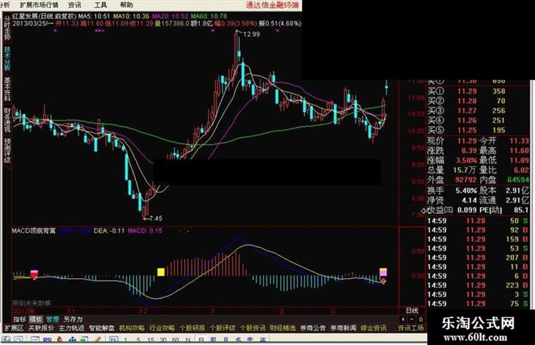
Task: Open the 行业攻略 tab
Action: click(162, 328)
